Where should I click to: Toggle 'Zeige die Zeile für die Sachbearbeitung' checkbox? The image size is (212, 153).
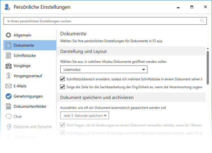[x=62, y=87]
